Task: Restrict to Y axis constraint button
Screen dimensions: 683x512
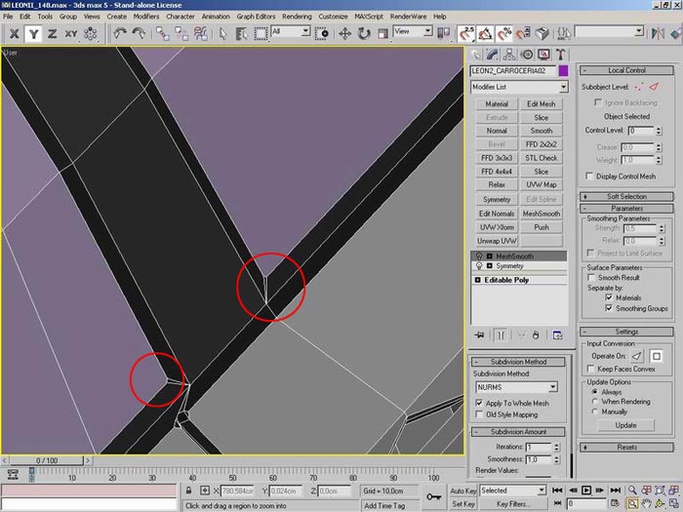Action: pos(33,33)
